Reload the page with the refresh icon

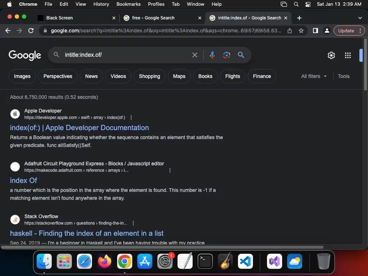coord(31,31)
